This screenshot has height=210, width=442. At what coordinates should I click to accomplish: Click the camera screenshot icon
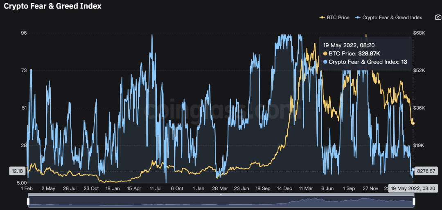pyautogui.click(x=438, y=18)
